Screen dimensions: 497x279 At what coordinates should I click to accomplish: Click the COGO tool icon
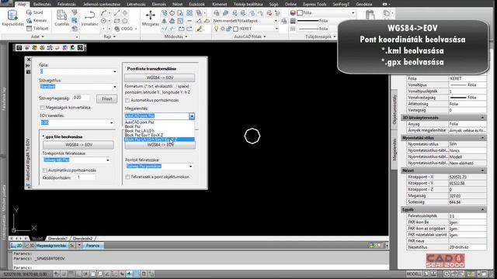tap(117, 29)
